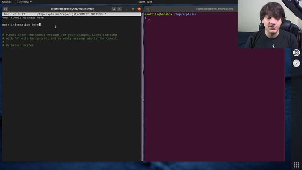
Task: Maximize the left terminal window
Action: coord(133,9)
